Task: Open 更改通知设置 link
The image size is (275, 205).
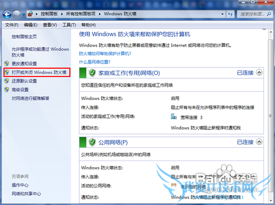Action: tap(24, 64)
